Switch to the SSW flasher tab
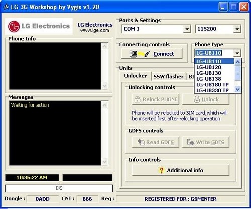 [168, 76]
